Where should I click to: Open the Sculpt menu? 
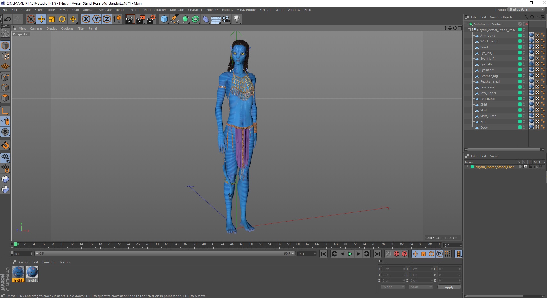tap(135, 10)
